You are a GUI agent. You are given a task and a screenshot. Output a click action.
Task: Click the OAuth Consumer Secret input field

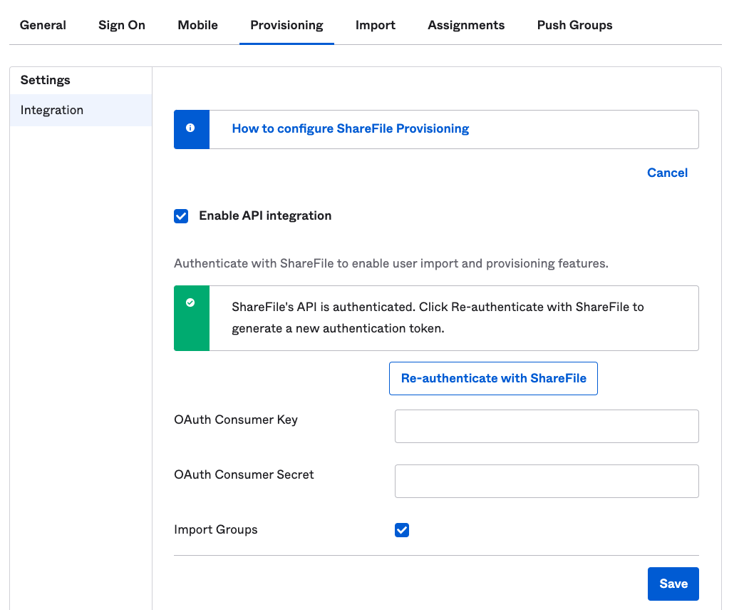(x=546, y=481)
